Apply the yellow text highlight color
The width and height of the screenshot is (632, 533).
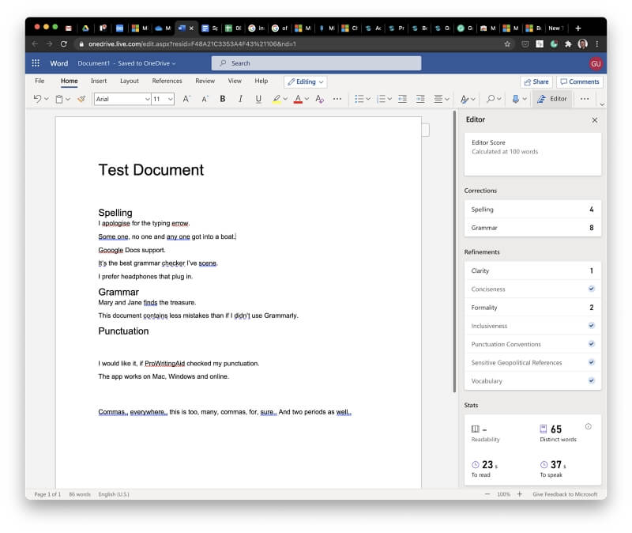pyautogui.click(x=276, y=99)
